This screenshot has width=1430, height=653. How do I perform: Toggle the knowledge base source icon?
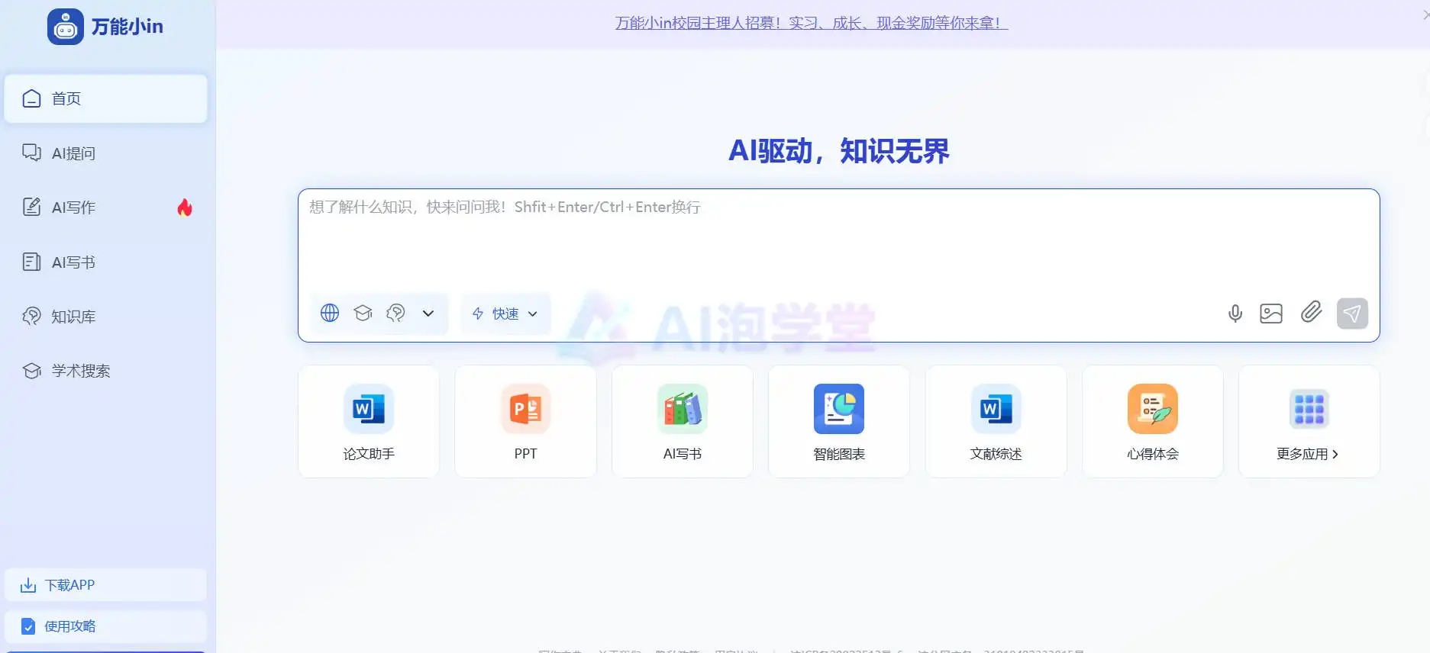(x=395, y=313)
